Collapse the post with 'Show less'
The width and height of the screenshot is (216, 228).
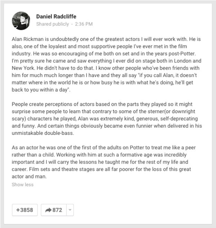pos(22,185)
